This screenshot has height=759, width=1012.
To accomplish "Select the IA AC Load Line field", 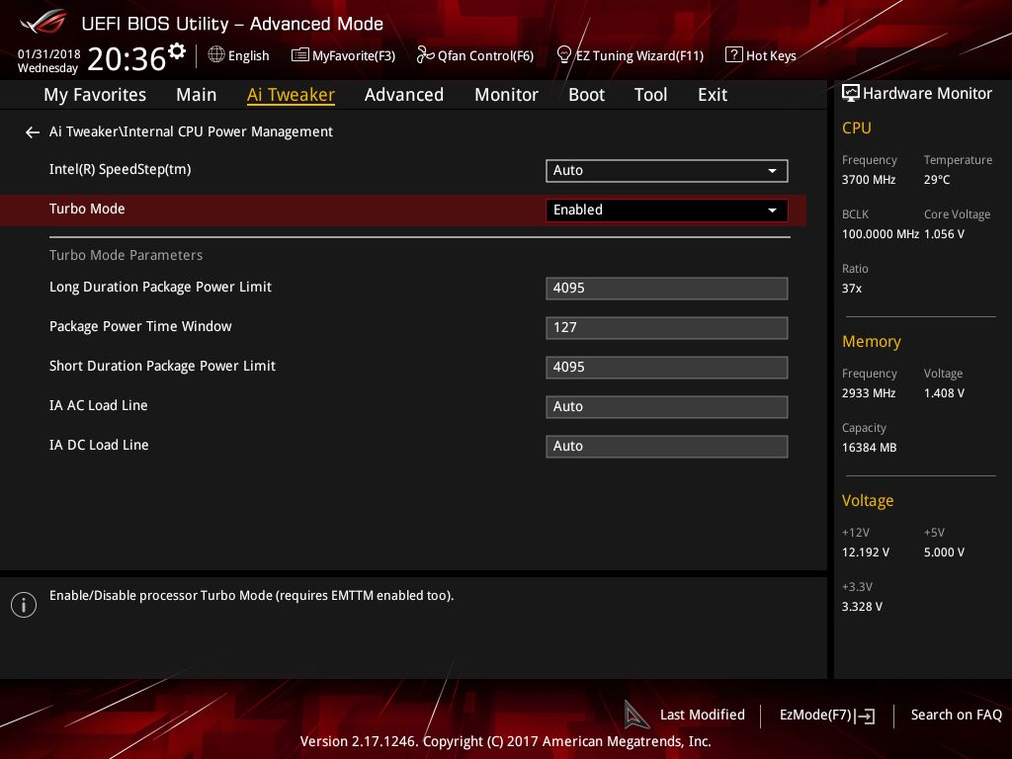I will [x=666, y=406].
